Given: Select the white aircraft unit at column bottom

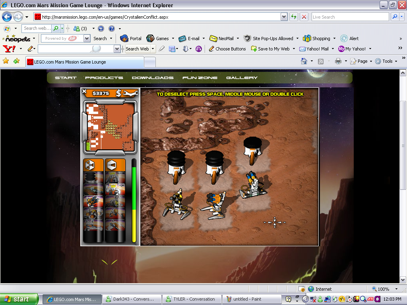Looking at the screenshot, I should coord(115,225).
